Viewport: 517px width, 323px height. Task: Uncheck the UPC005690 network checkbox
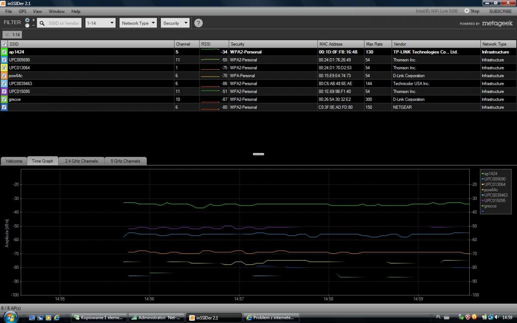click(4, 60)
